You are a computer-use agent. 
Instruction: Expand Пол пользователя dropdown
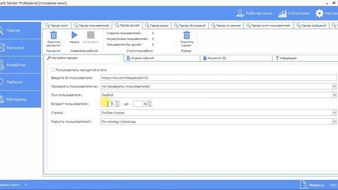tap(334, 95)
